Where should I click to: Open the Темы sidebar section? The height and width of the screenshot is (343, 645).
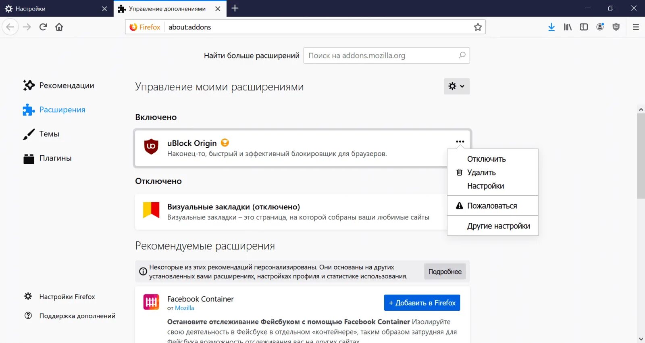tap(41, 134)
